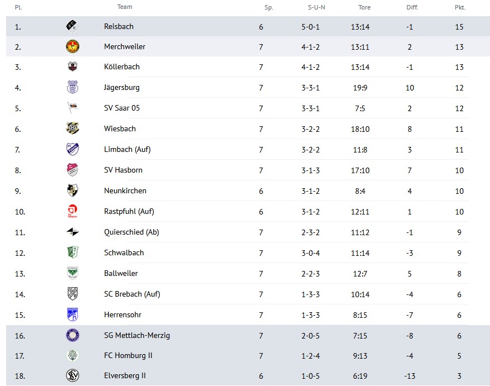Click the SG Mettlach-Merzig round emblem
This screenshot has height=386, width=490.
point(73,335)
